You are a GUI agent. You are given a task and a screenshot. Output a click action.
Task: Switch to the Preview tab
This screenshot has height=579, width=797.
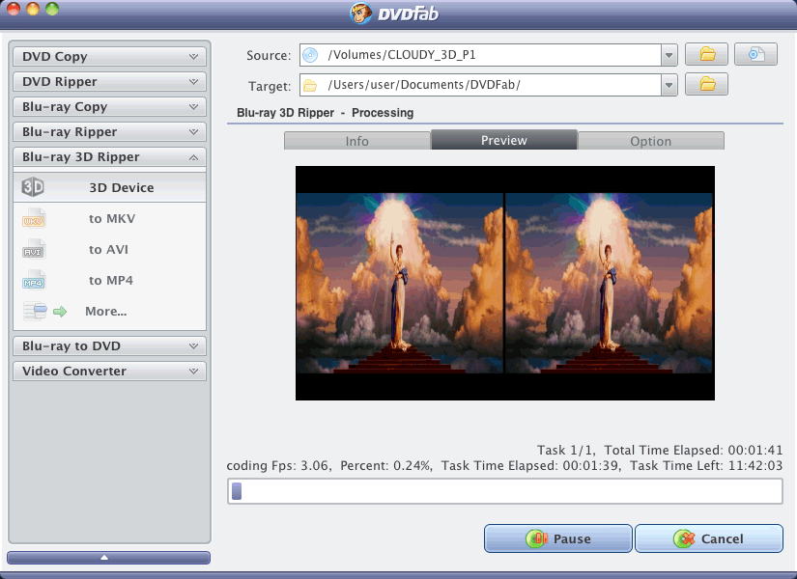pyautogui.click(x=504, y=140)
